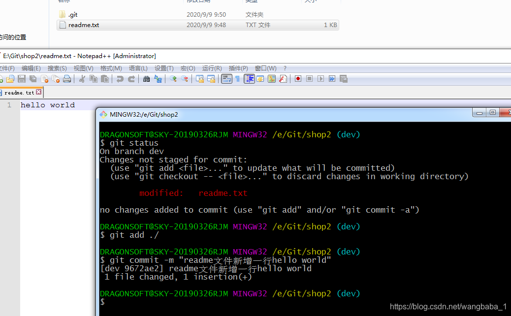Click the Zoom In magnifier icon
Viewport: 511px width, 316px height.
pyautogui.click(x=173, y=79)
